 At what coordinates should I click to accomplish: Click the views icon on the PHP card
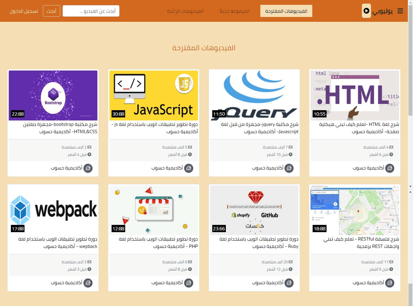pos(190,262)
